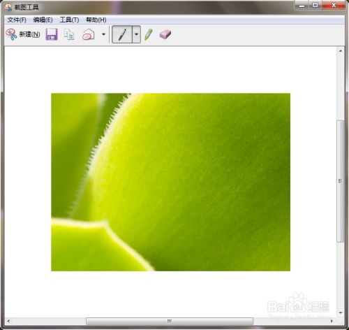Open the 工具(T) menu

click(x=69, y=20)
